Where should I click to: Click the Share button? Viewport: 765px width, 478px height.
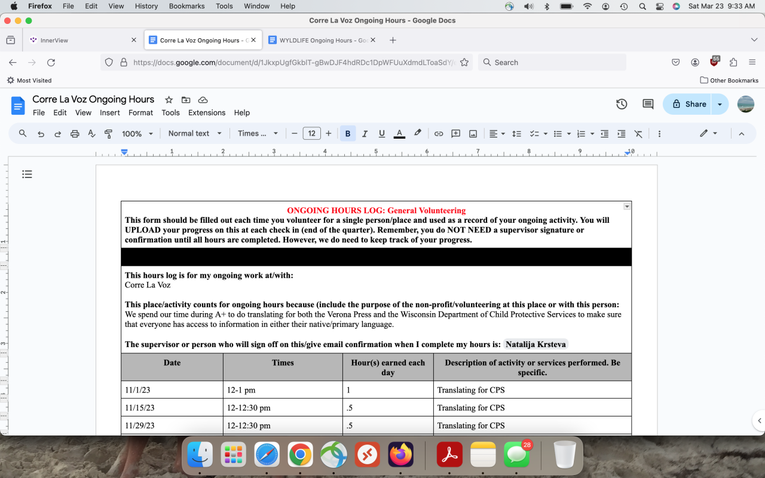pyautogui.click(x=687, y=104)
